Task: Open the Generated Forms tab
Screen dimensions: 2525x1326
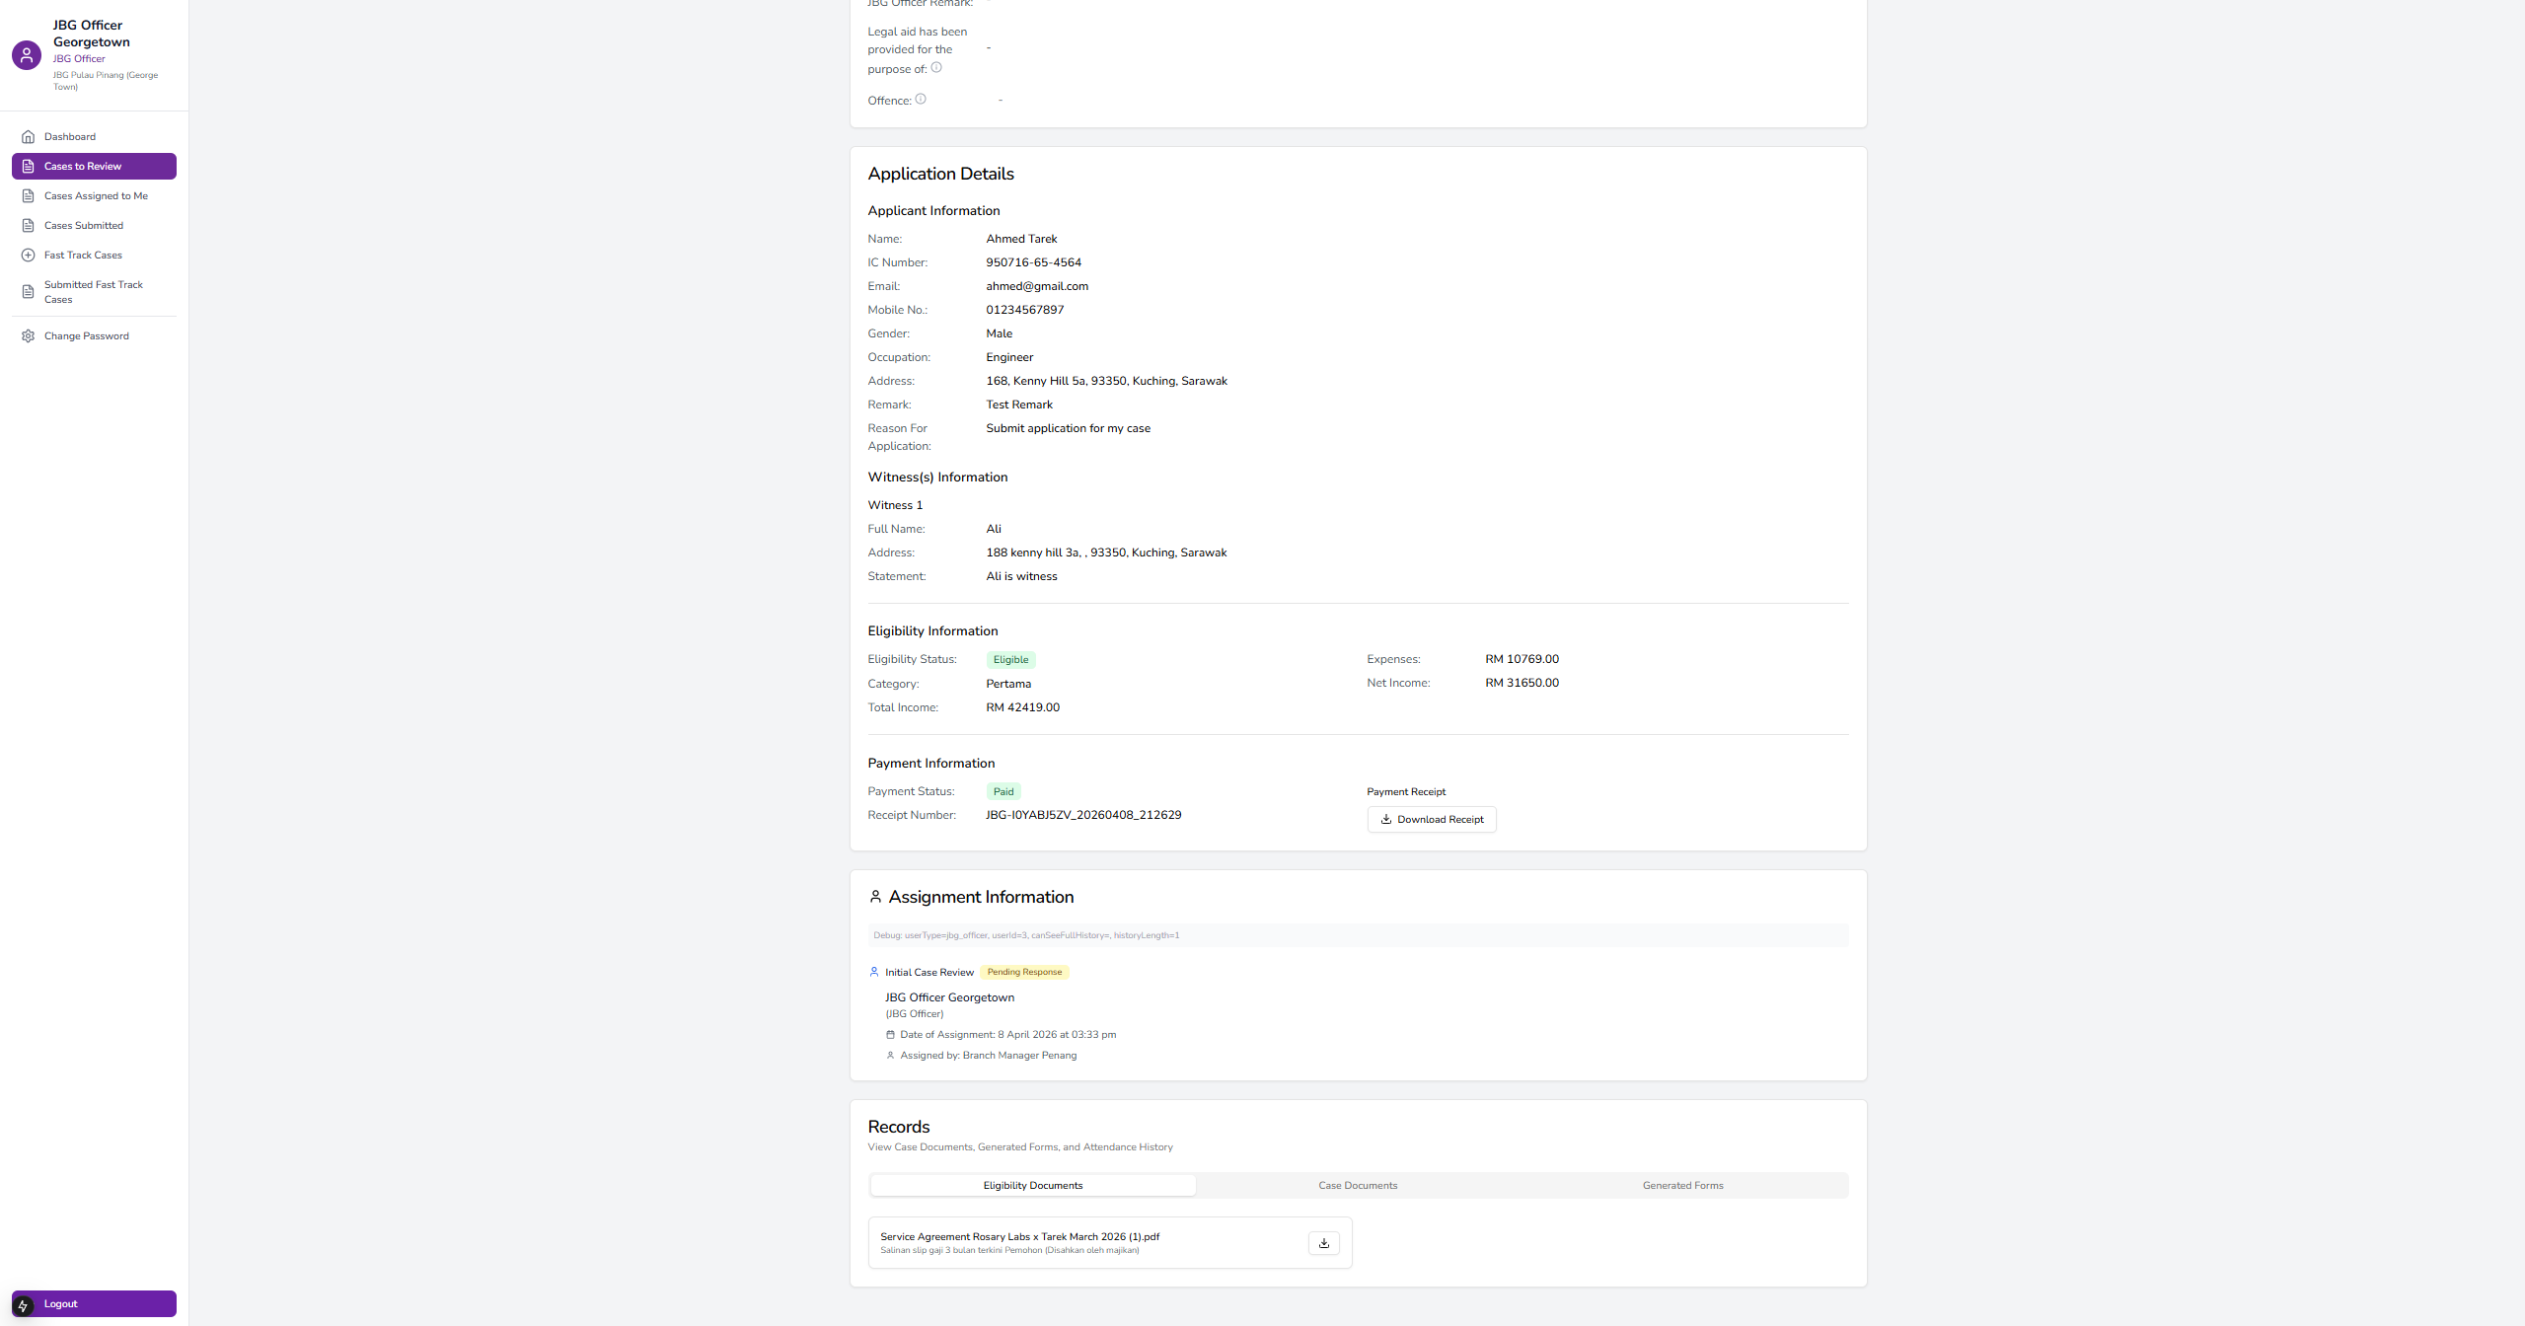Action: click(1682, 1186)
